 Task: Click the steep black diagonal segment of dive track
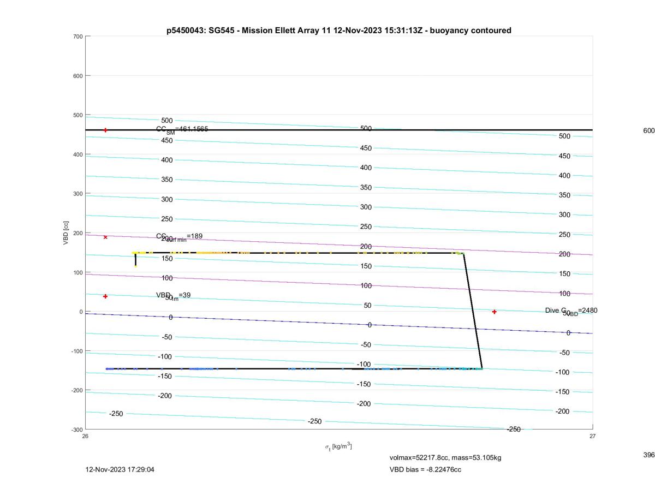[x=473, y=311]
